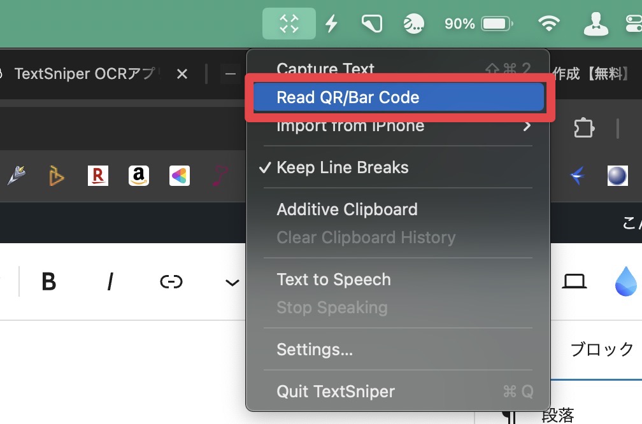Open the TextSniper menu bar icon

[289, 24]
